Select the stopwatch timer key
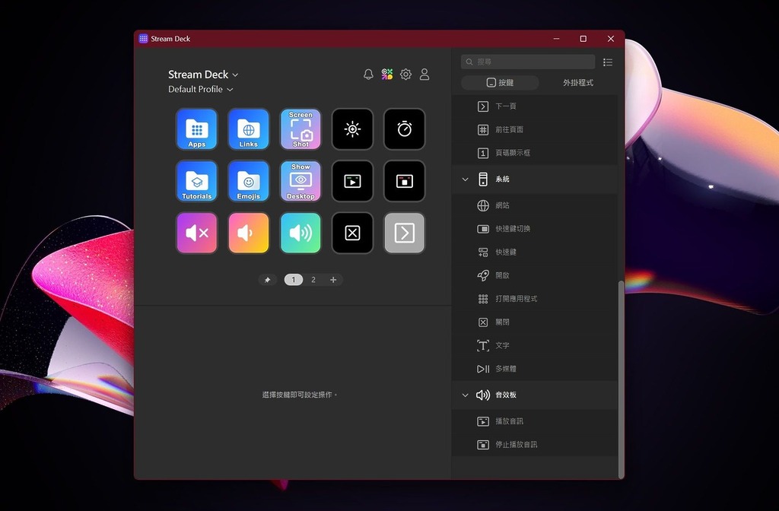779x511 pixels. [404, 129]
